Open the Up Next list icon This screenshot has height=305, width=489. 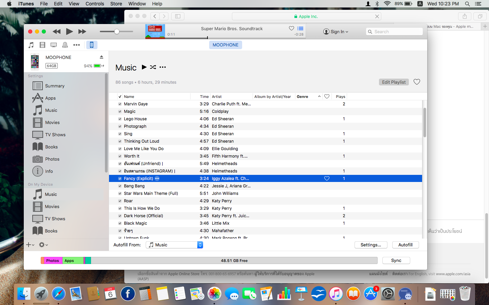coord(300,28)
